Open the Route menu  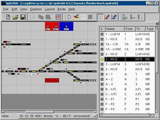pyautogui.click(x=61, y=9)
